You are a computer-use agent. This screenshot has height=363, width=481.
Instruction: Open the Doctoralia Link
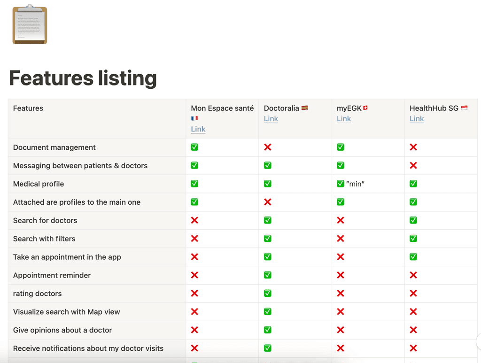pyautogui.click(x=271, y=119)
